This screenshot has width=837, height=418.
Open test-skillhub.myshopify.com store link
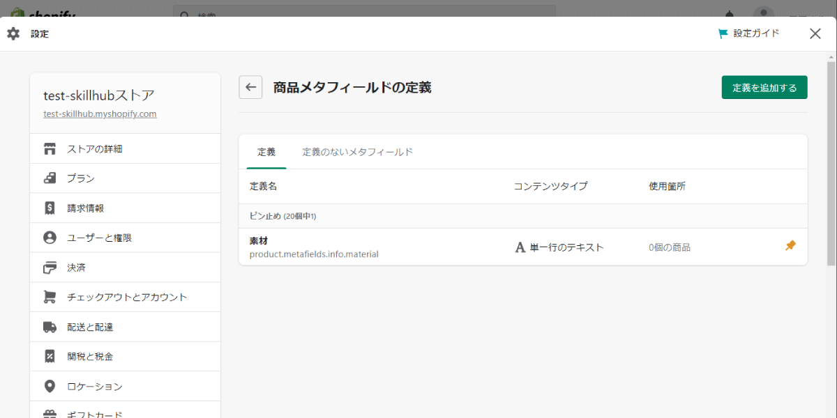pyautogui.click(x=100, y=114)
